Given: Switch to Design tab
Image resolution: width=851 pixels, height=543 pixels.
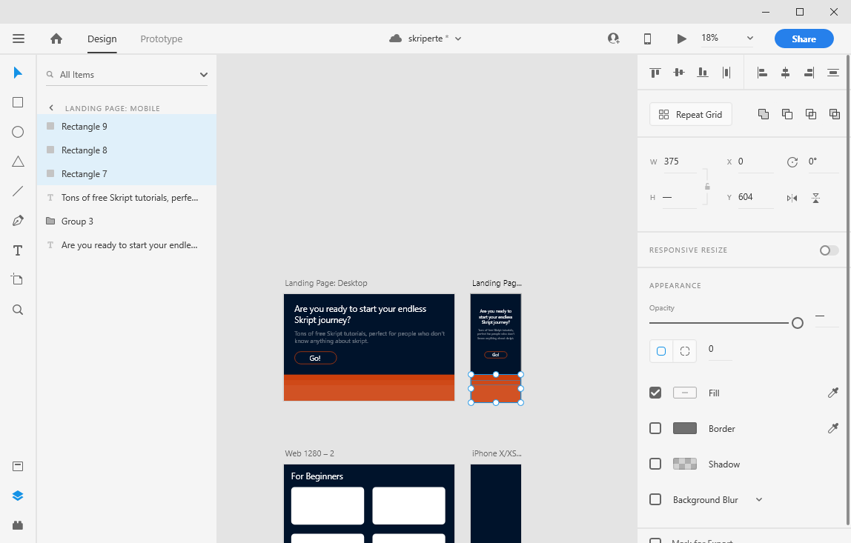Looking at the screenshot, I should pos(102,39).
